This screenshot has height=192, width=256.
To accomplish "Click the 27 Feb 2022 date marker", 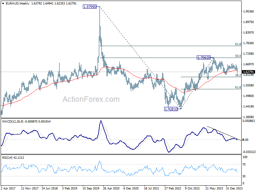I will pos(173,188).
